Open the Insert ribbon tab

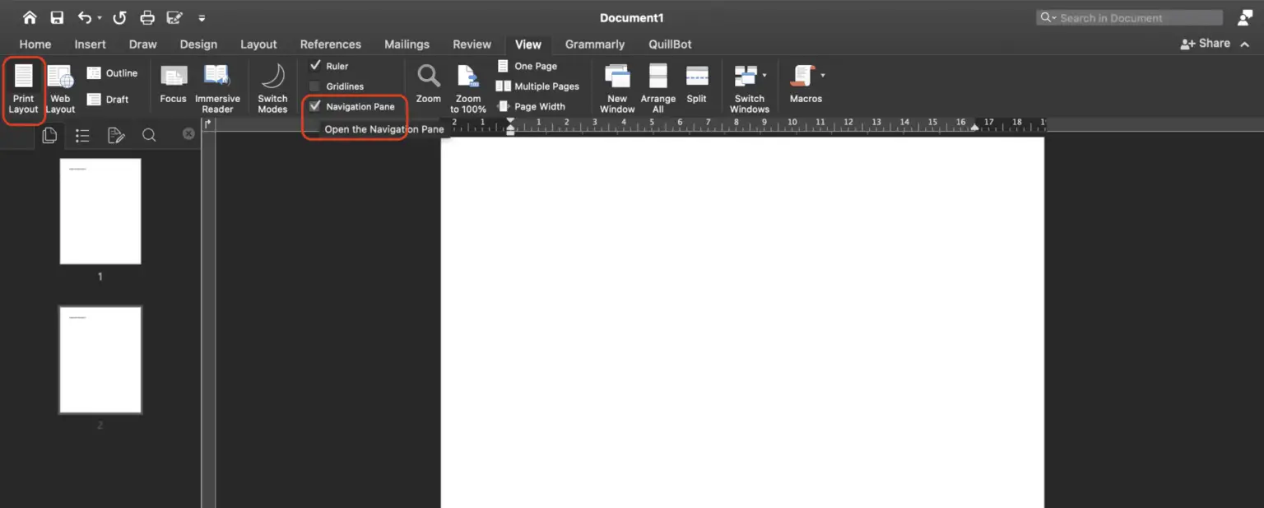(x=91, y=44)
